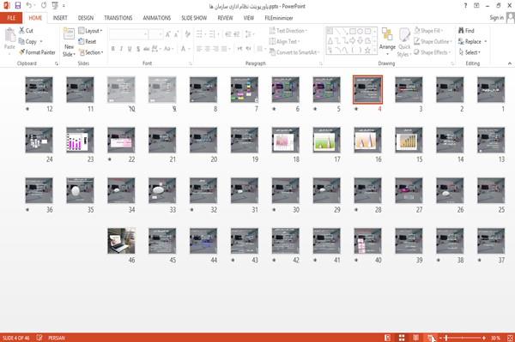Click the Increase Font Size icon
The width and height of the screenshot is (515, 342).
(168, 34)
